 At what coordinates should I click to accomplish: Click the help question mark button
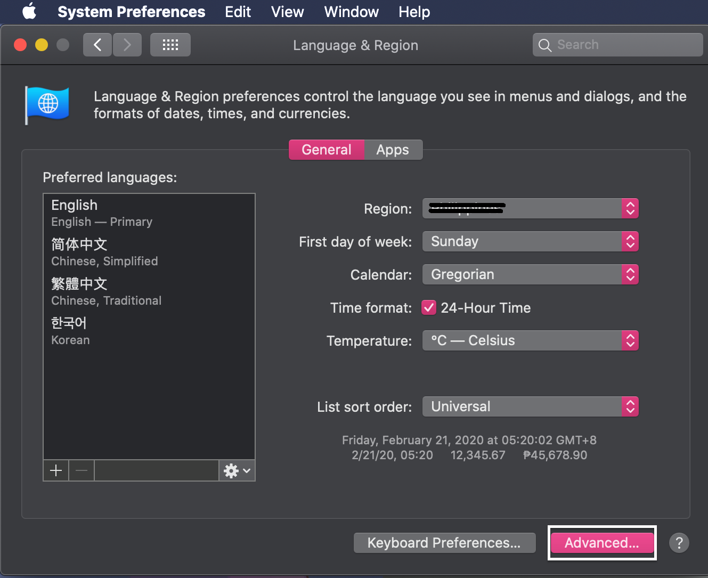click(x=679, y=543)
